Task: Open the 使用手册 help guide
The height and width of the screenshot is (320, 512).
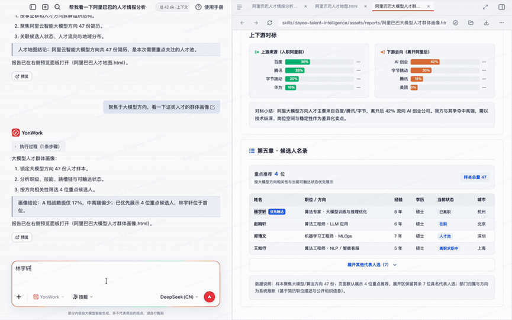Action: pyautogui.click(x=210, y=7)
